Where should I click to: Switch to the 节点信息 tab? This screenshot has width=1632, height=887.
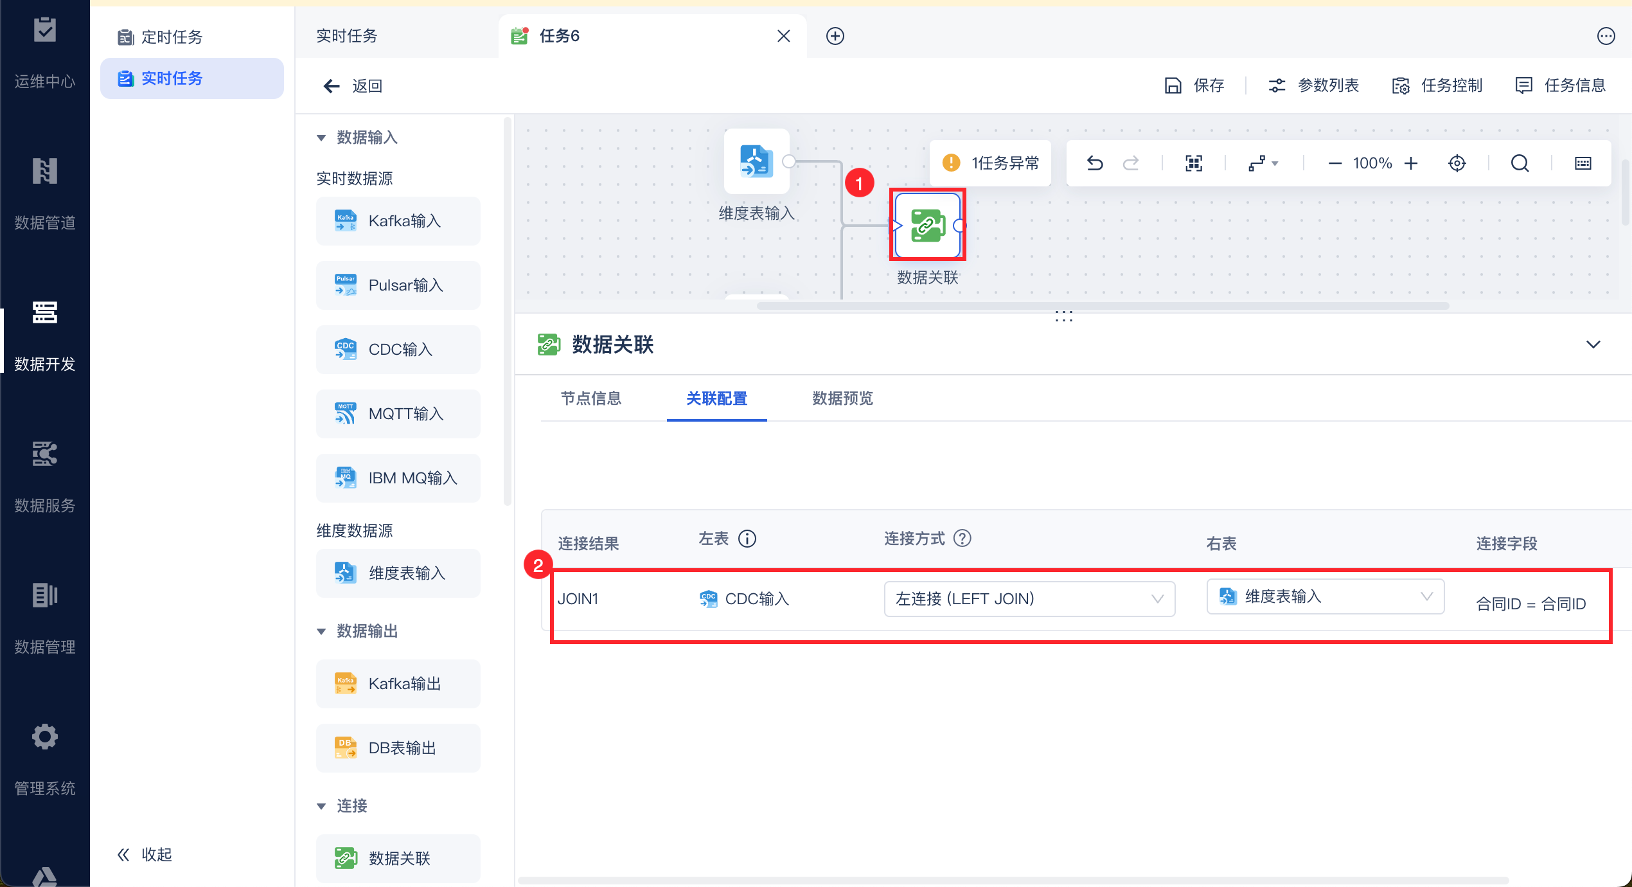591,399
